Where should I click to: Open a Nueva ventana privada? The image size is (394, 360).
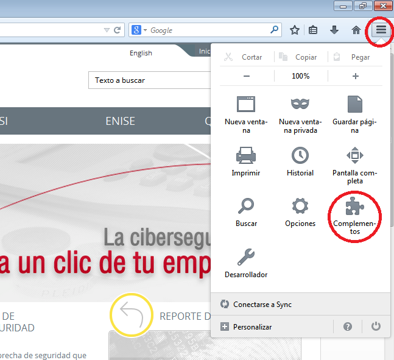pos(300,105)
